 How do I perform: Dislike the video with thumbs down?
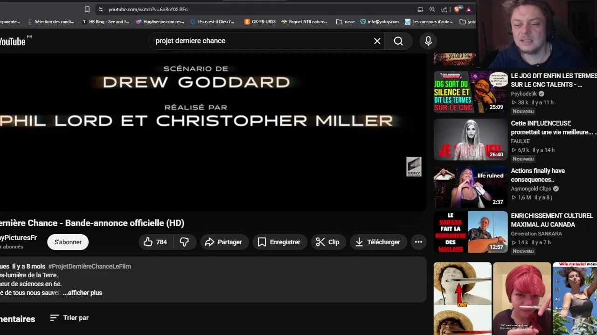click(x=185, y=242)
